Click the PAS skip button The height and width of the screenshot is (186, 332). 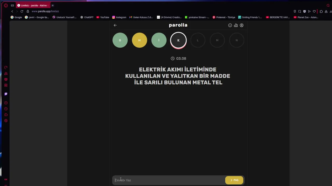(x=234, y=180)
